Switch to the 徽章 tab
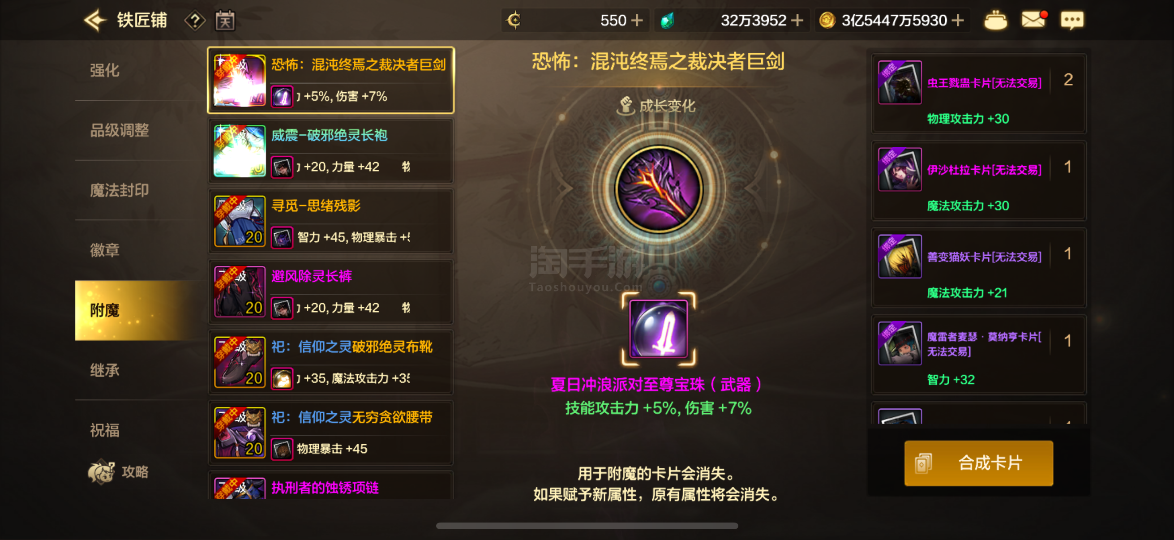This screenshot has height=540, width=1174. click(105, 250)
